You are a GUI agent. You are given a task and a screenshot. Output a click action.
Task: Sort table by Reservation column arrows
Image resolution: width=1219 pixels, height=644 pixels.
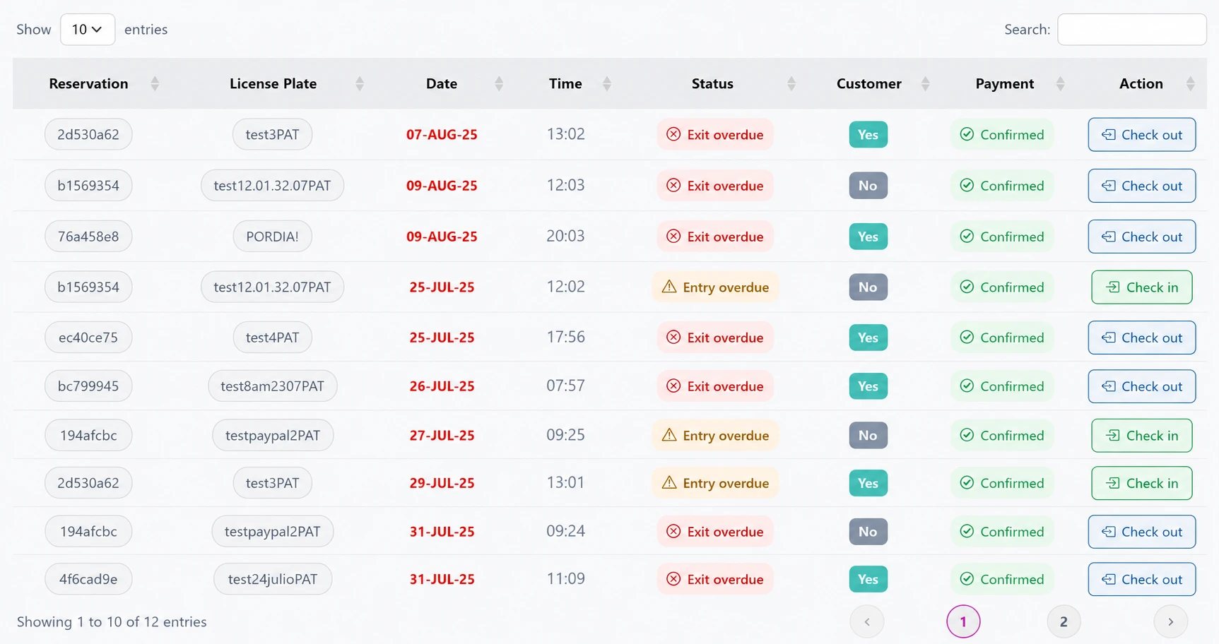click(155, 84)
